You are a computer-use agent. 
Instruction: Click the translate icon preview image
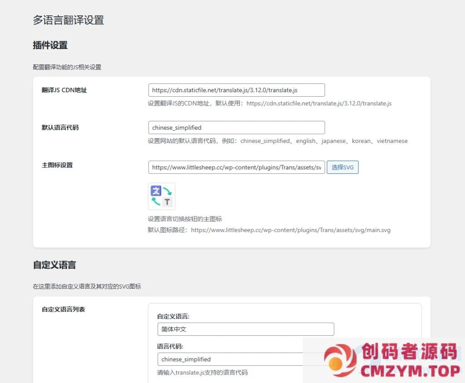pos(161,196)
